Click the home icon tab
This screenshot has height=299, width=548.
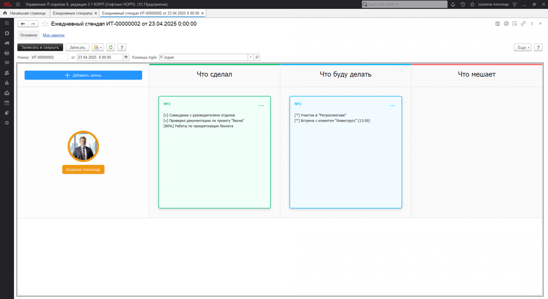pyautogui.click(x=5, y=13)
